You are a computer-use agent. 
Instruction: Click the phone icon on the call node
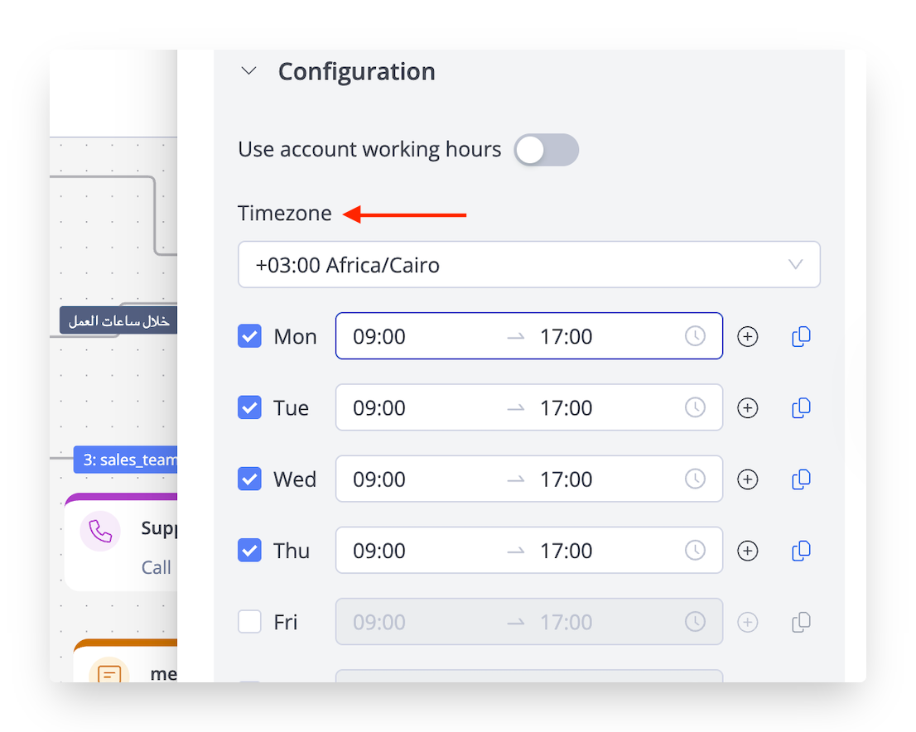tap(100, 531)
